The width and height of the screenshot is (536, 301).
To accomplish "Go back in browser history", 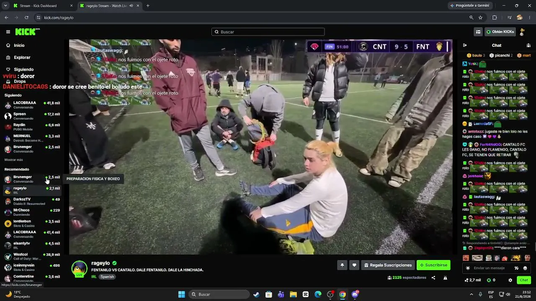I will pos(6,18).
